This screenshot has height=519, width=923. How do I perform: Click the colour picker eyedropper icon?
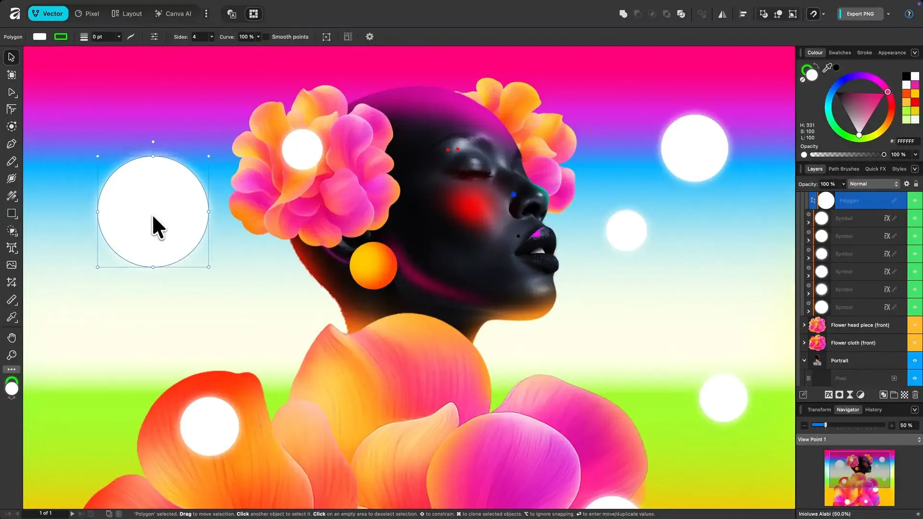coord(827,68)
